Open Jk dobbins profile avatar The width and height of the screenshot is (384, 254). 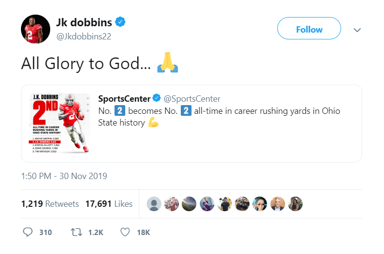(x=36, y=29)
